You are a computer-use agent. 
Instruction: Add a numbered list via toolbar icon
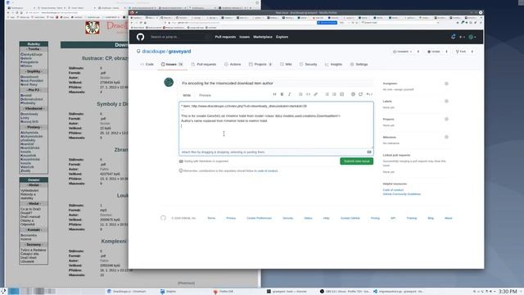click(334, 94)
